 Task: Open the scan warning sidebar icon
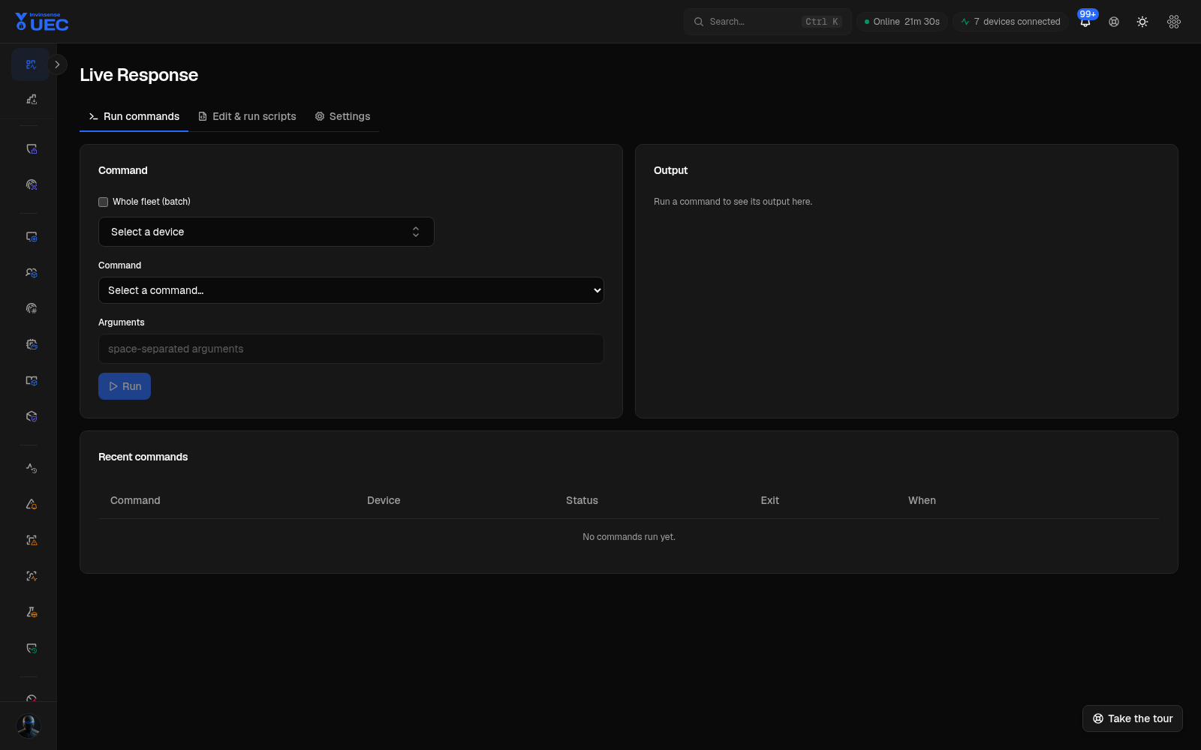click(31, 540)
